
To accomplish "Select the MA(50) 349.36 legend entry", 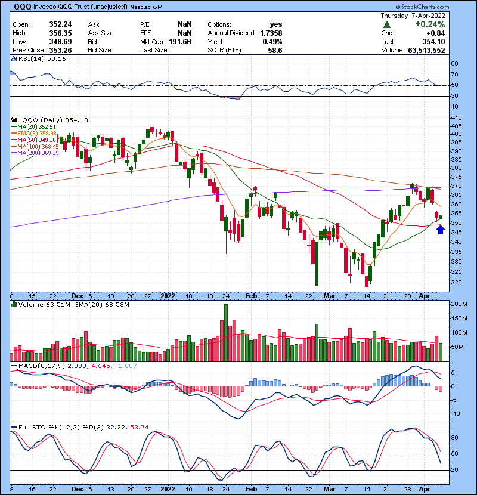I will coord(33,140).
